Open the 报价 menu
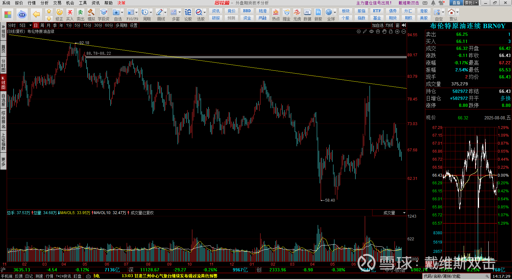This screenshot has width=512, height=280. pyautogui.click(x=19, y=3)
